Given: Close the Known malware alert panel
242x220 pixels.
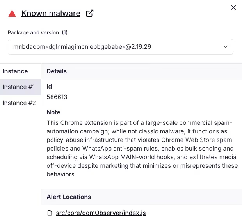Looking at the screenshot, I should (x=233, y=7).
